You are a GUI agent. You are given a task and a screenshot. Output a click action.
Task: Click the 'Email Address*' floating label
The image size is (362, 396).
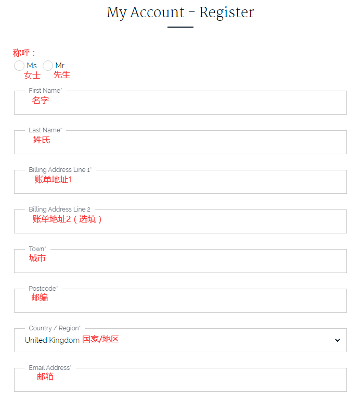50,368
